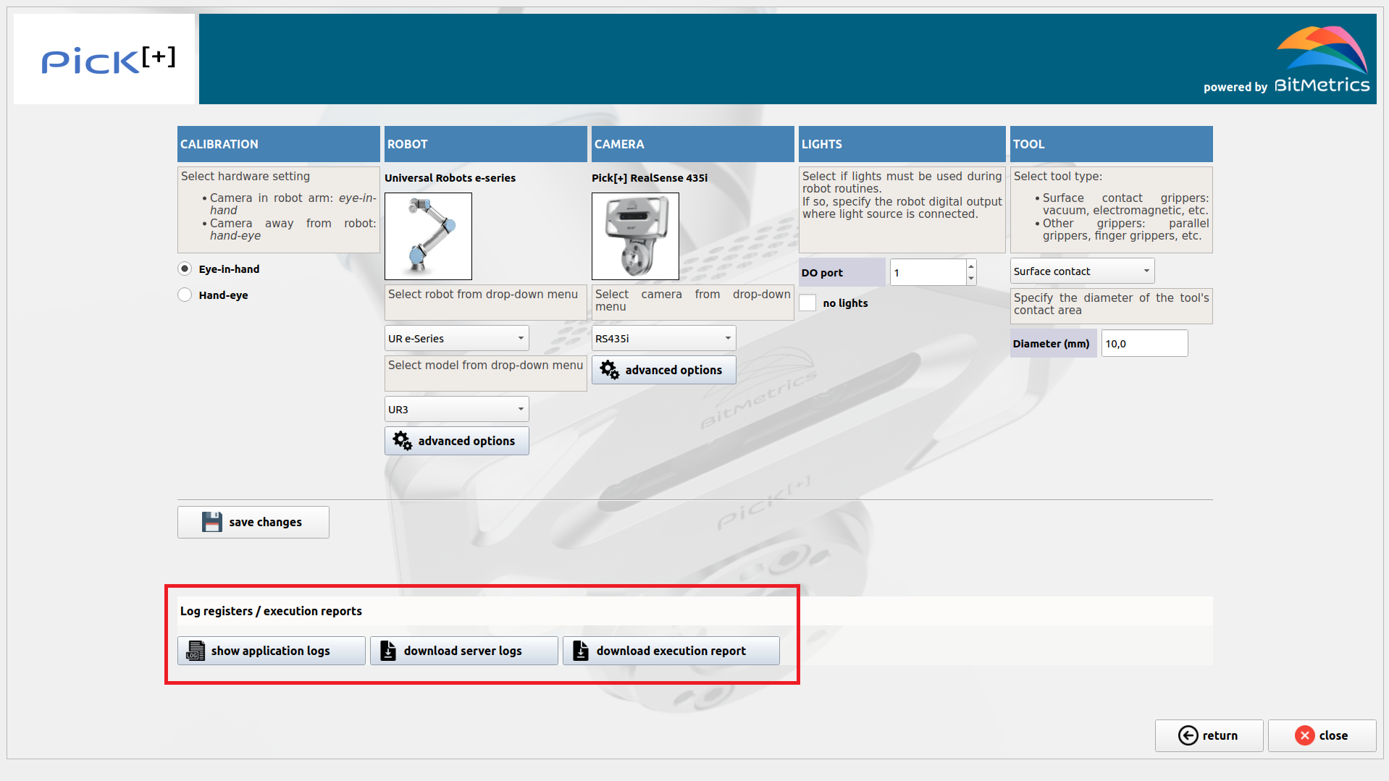The width and height of the screenshot is (1389, 781).
Task: Click the close button
Action: [1322, 736]
